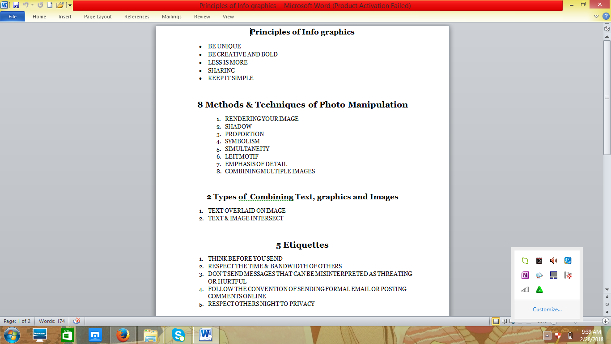Click the Words: 174 status bar button
Screen dimensions: 611x344
[x=52, y=321]
